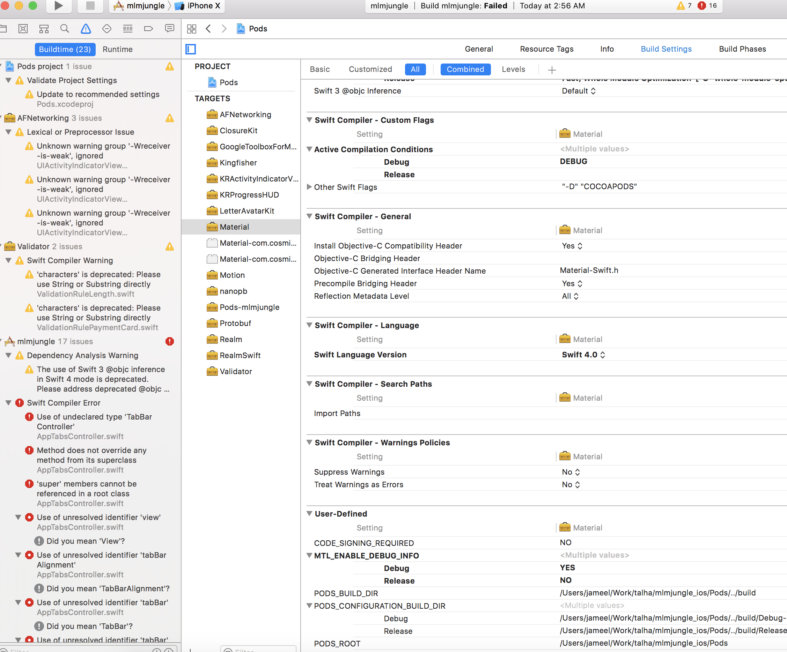This screenshot has height=652, width=787.
Task: Go back with the left chevron
Action: 208,29
